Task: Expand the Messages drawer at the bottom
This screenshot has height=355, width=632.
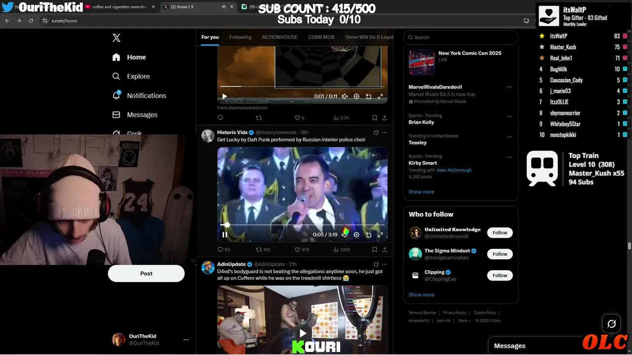Action: [x=535, y=346]
